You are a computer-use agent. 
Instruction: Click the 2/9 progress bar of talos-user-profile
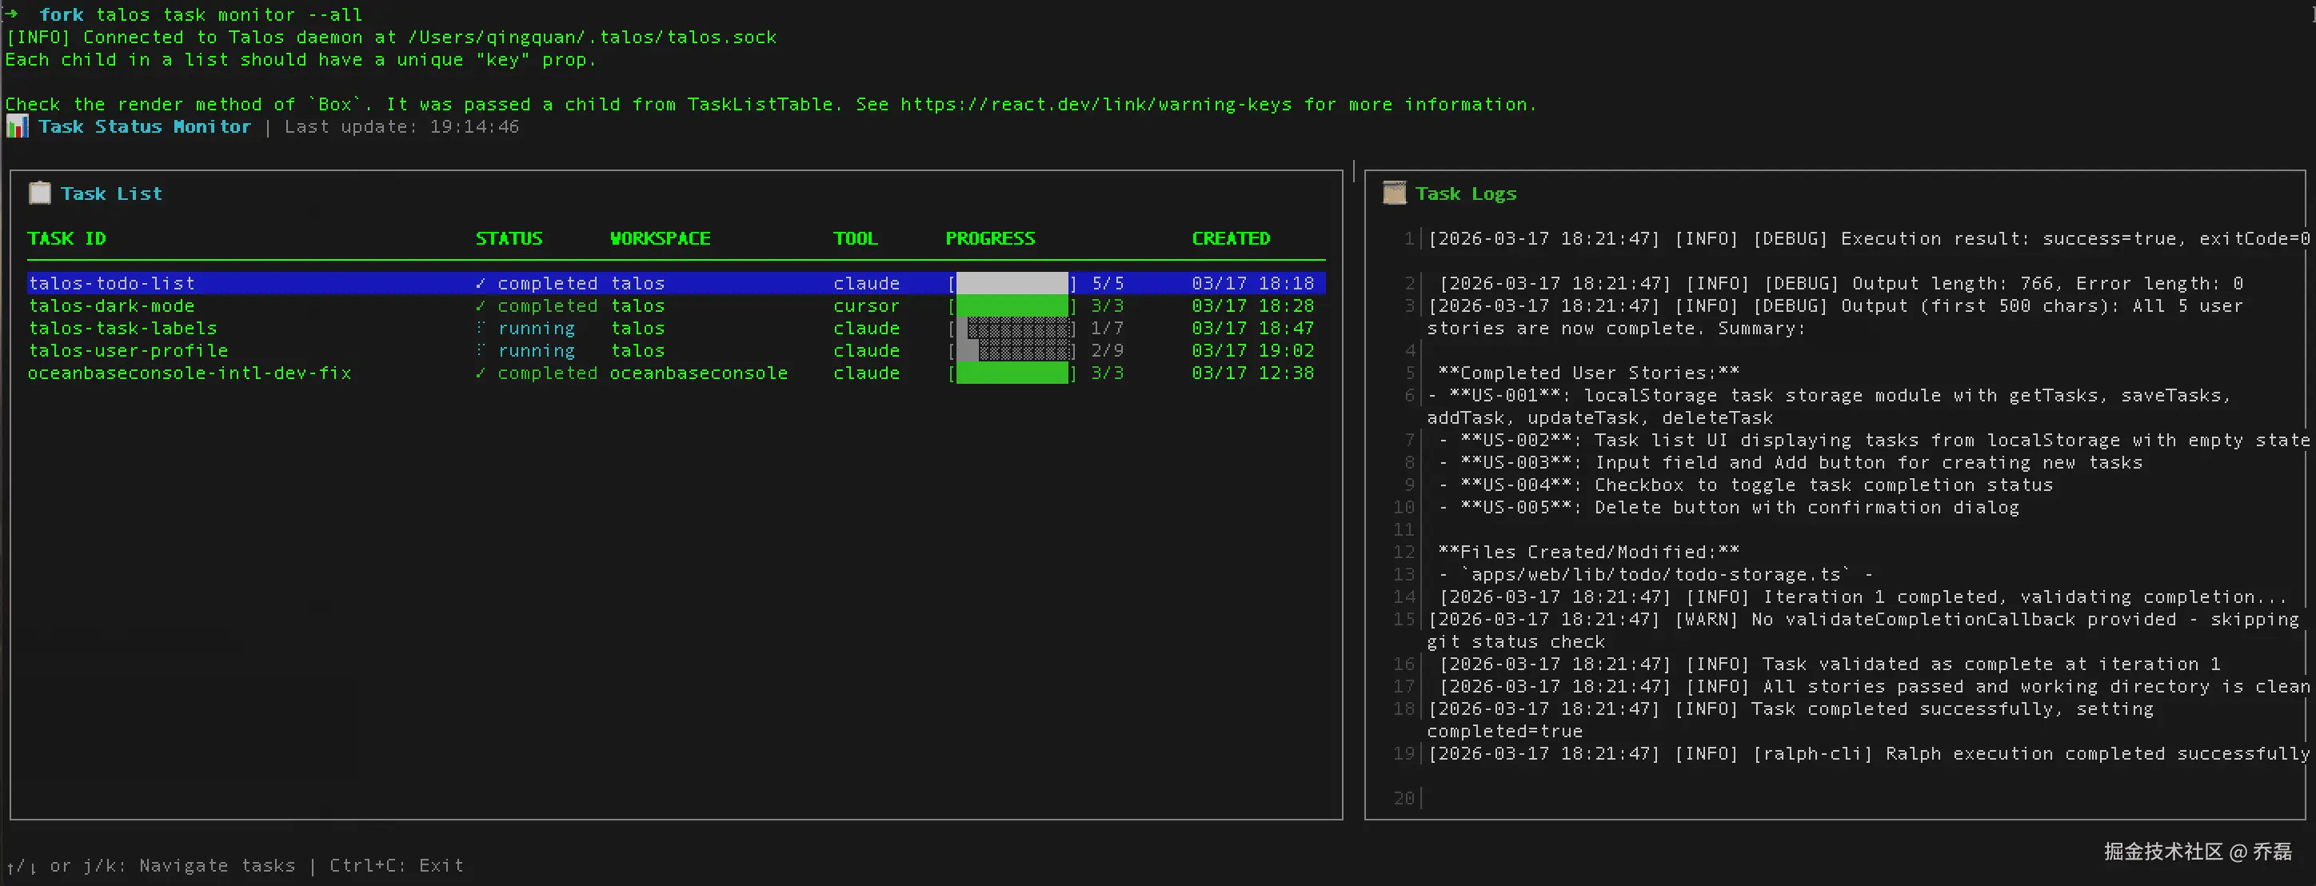1012,350
